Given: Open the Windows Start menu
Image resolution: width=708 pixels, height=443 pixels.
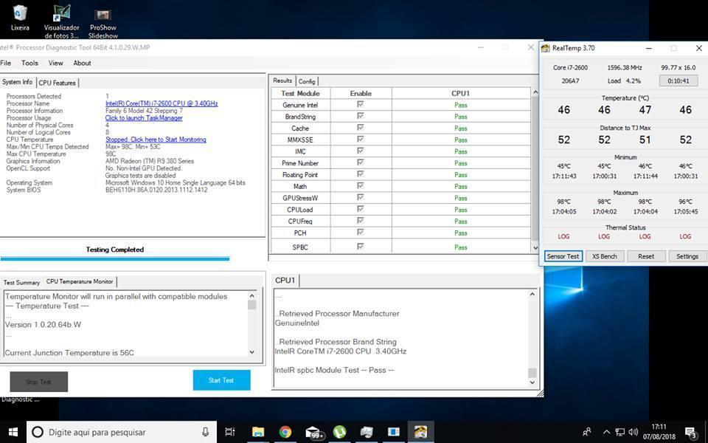Looking at the screenshot, I should coord(13,432).
